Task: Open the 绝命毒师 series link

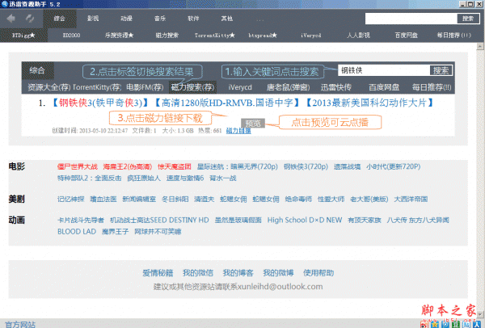Action: [x=298, y=199]
